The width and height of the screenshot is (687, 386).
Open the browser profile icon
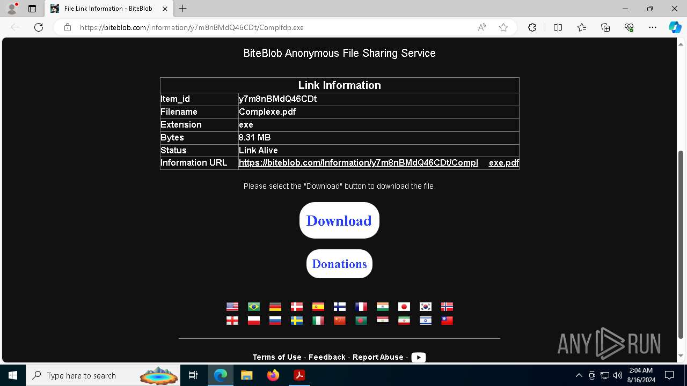[12, 9]
